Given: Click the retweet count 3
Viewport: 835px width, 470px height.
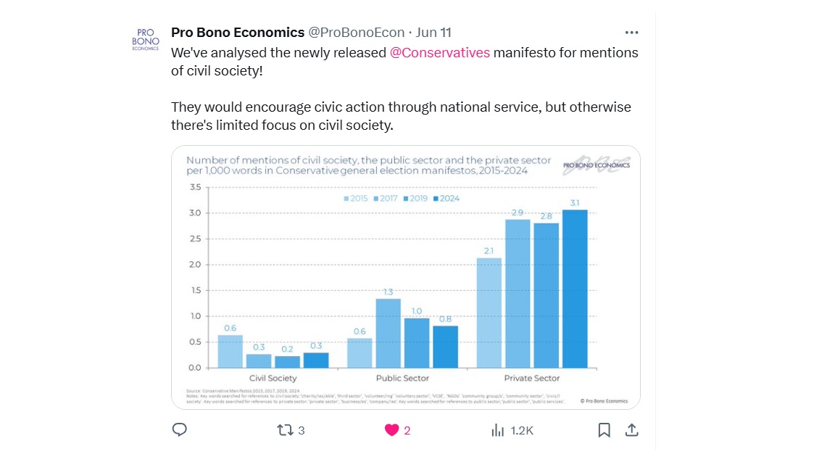Looking at the screenshot, I should coord(302,431).
